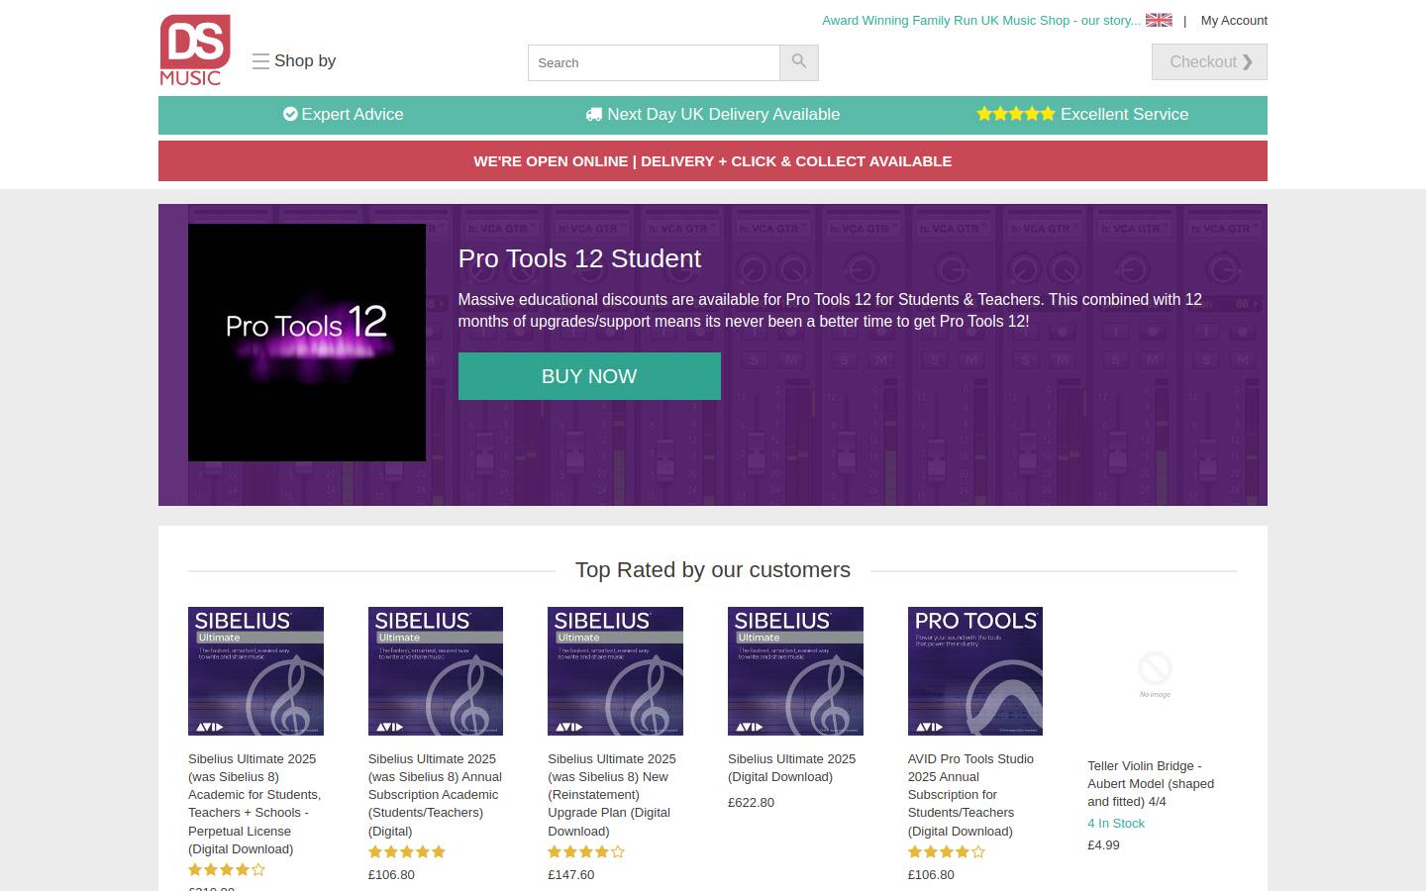This screenshot has height=891, width=1426.
Task: Click the magnifier search button
Action: [x=799, y=62]
